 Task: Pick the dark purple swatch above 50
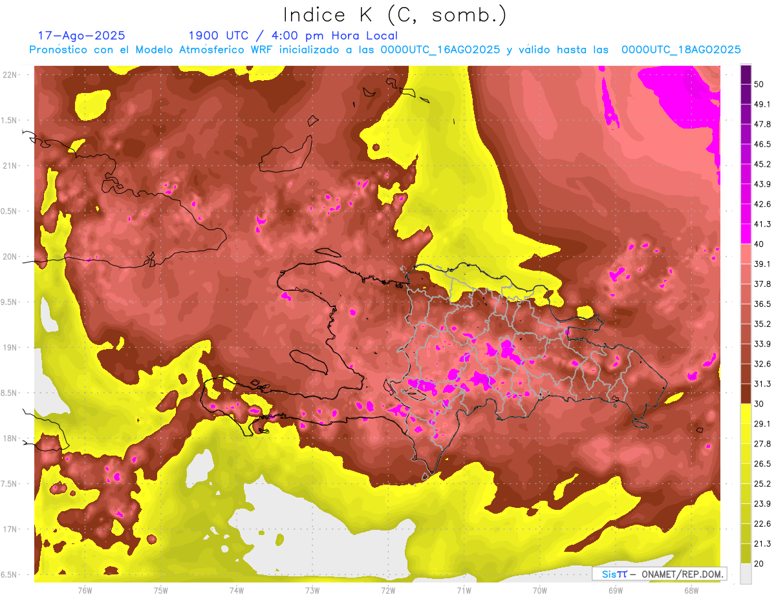pyautogui.click(x=746, y=74)
